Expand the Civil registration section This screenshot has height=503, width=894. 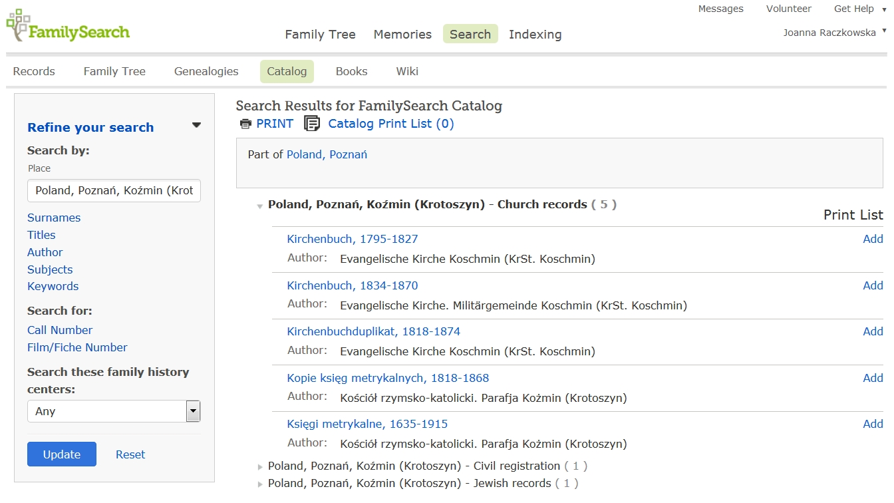pos(260,467)
